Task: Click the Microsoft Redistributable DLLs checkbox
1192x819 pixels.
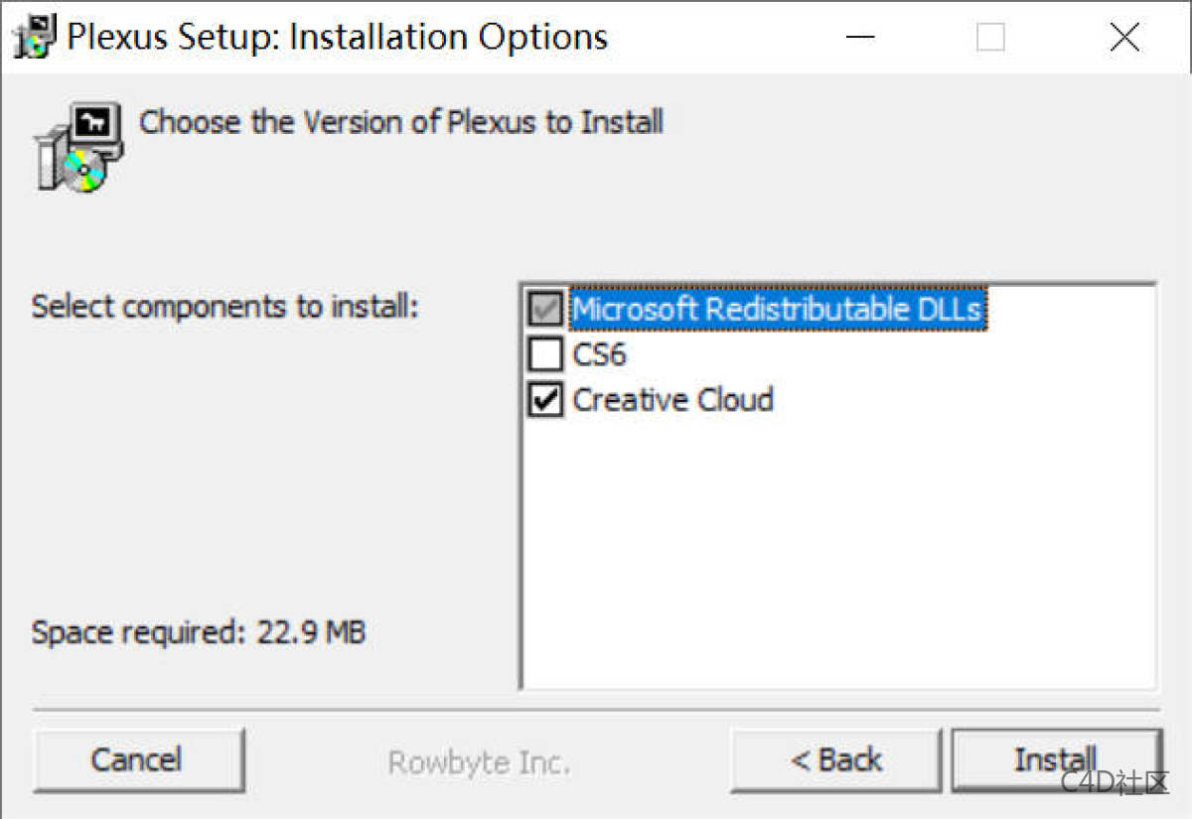Action: click(x=545, y=309)
